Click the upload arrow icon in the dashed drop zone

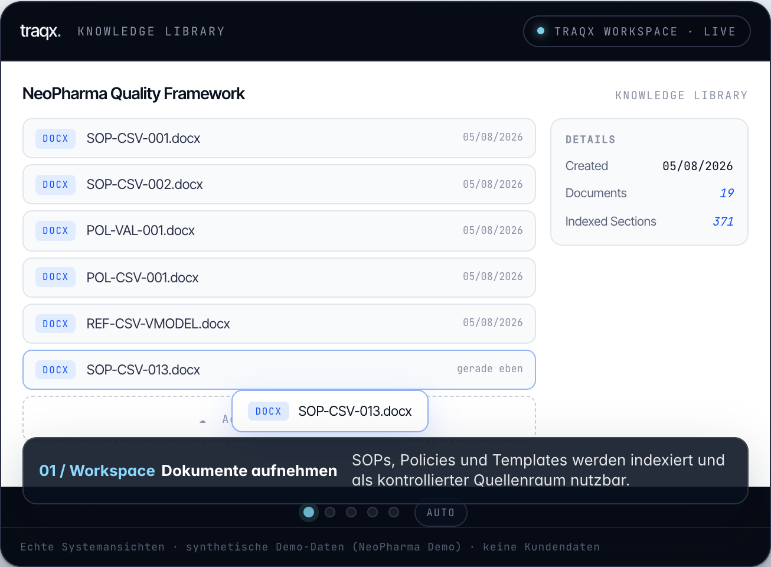(203, 421)
